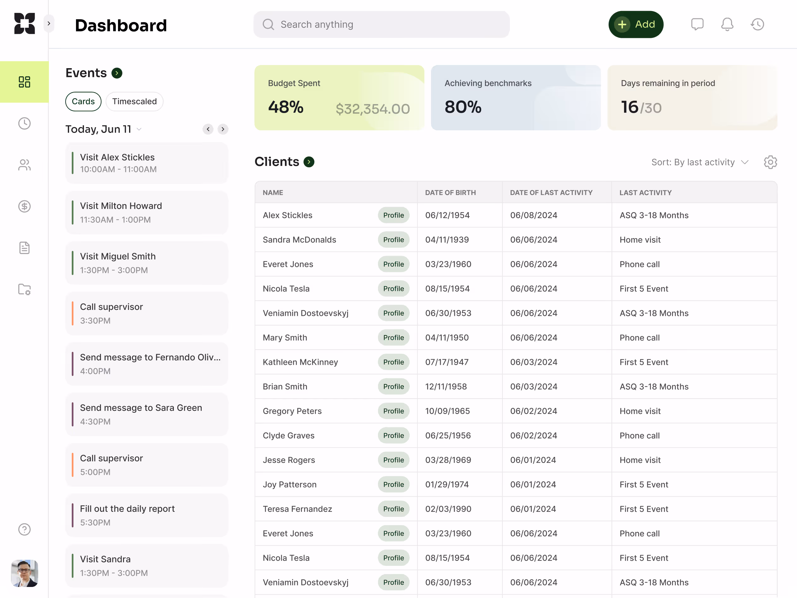Image resolution: width=797 pixels, height=598 pixels.
Task: Open the Visit Milton Howard event card
Action: (147, 212)
